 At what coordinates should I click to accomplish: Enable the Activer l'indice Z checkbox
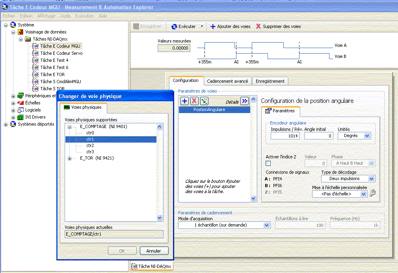pyautogui.click(x=268, y=163)
